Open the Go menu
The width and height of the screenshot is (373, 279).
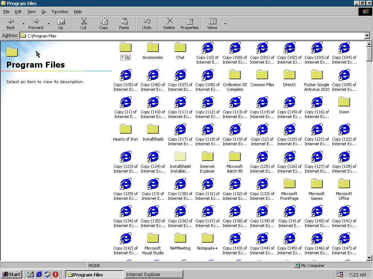click(44, 12)
